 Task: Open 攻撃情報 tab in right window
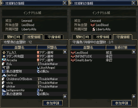click(x=103, y=37)
